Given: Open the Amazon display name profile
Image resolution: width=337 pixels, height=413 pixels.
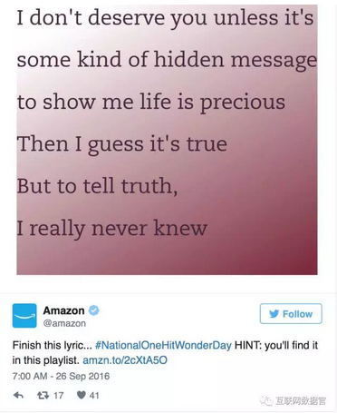Looking at the screenshot, I should (x=63, y=310).
